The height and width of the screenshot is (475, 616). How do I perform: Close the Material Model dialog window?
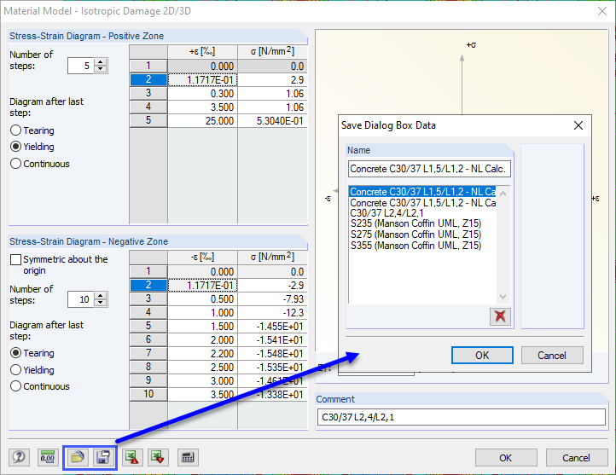[601, 11]
